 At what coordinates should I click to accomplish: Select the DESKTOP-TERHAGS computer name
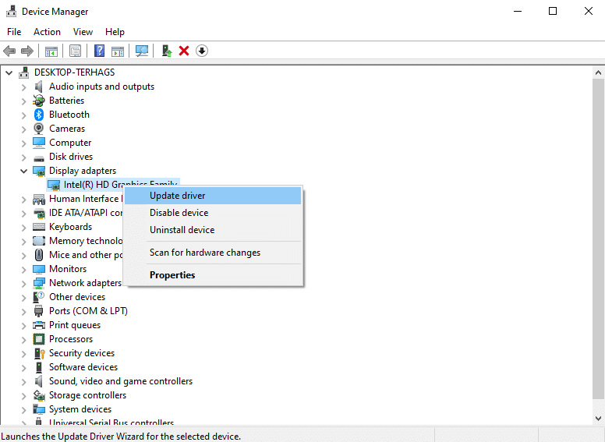pyautogui.click(x=75, y=72)
